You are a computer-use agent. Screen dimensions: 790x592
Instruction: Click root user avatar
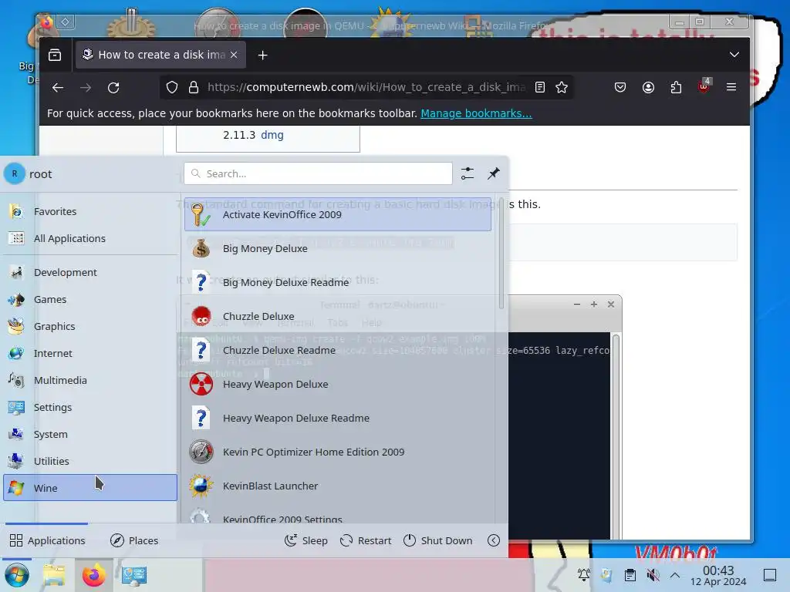tap(15, 173)
